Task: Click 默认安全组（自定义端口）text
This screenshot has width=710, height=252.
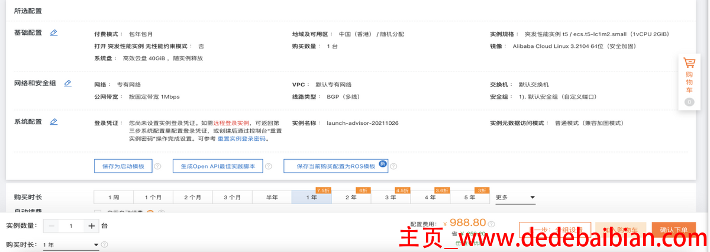Action: 561,96
